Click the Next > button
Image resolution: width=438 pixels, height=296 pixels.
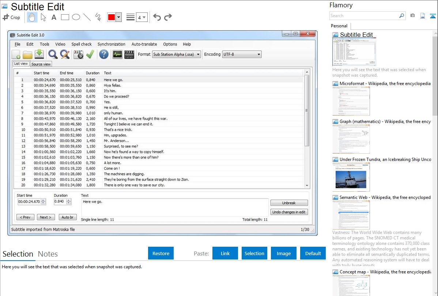(x=46, y=217)
